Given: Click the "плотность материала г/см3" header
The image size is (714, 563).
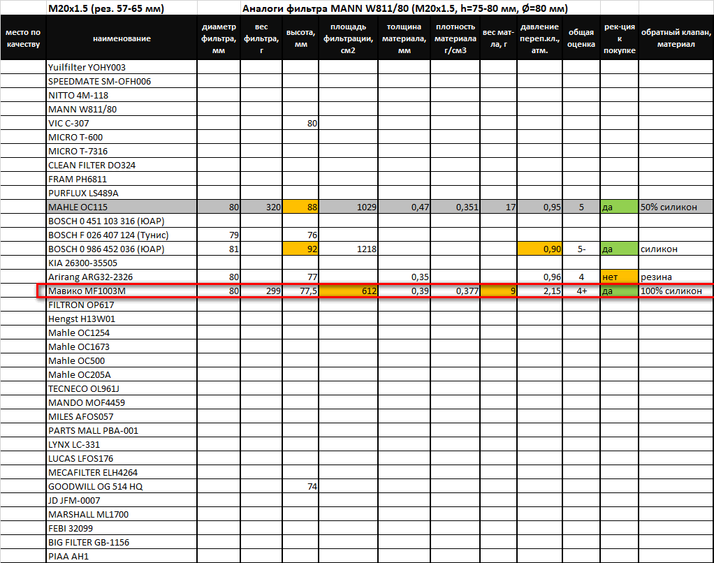Looking at the screenshot, I should click(x=455, y=38).
